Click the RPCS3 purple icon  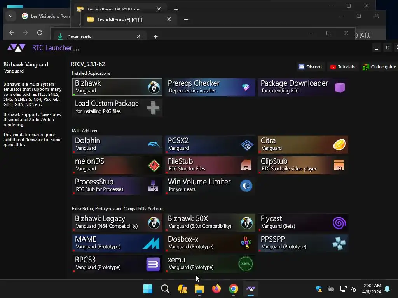tap(153, 264)
